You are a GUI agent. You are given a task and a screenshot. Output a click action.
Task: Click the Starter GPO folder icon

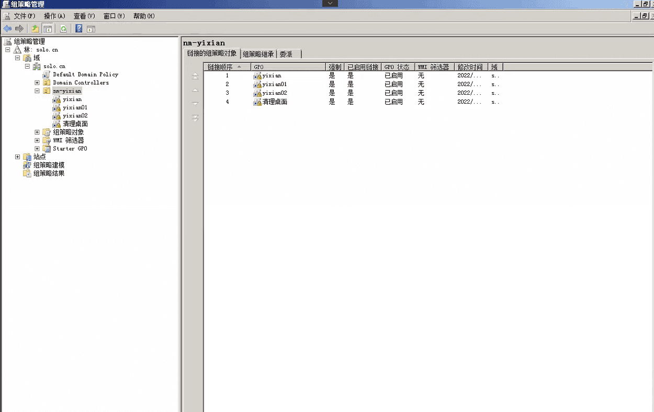tap(47, 149)
